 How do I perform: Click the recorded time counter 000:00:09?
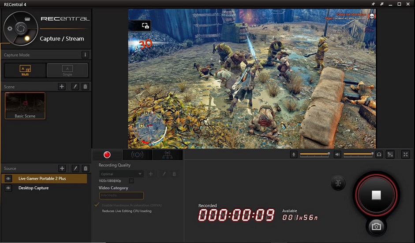236,215
